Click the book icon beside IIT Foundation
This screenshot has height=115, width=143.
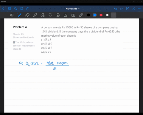point(14,42)
